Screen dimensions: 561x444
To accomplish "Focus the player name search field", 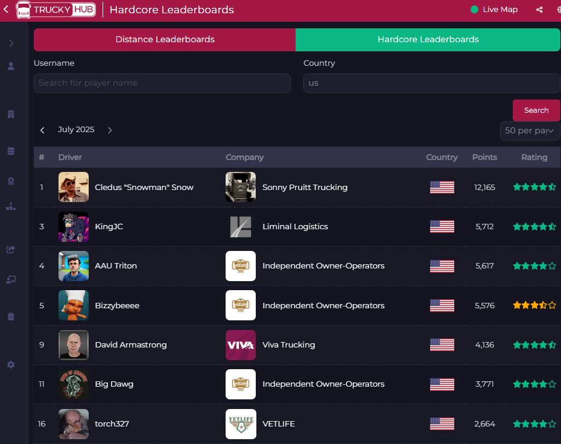I will coord(162,83).
